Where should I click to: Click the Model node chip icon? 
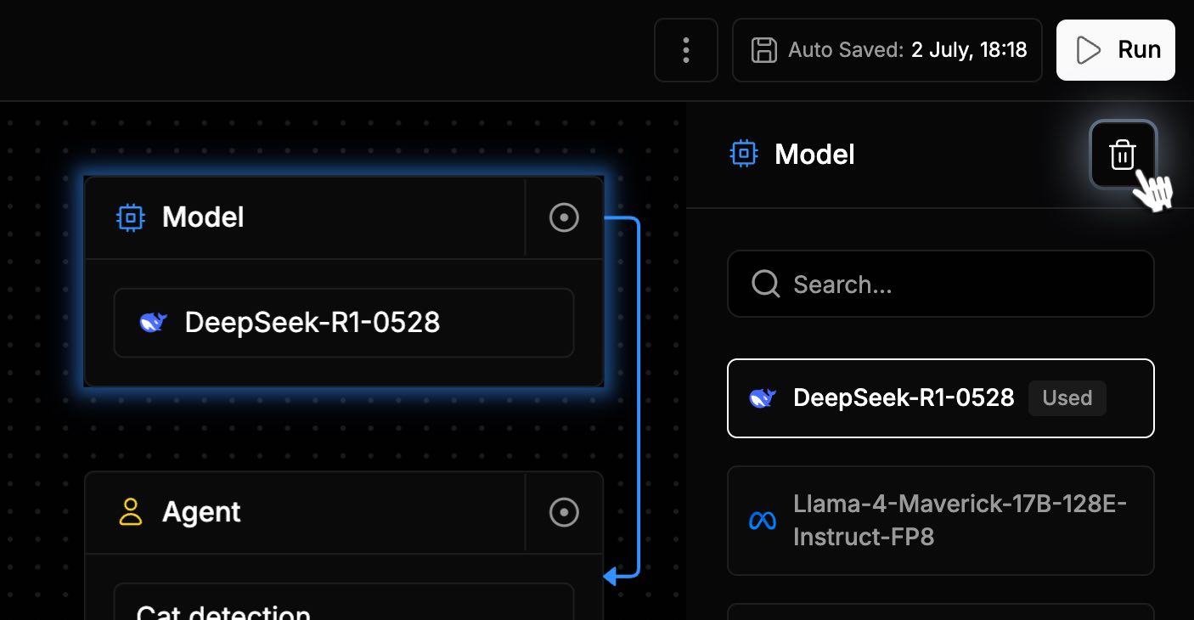[130, 217]
